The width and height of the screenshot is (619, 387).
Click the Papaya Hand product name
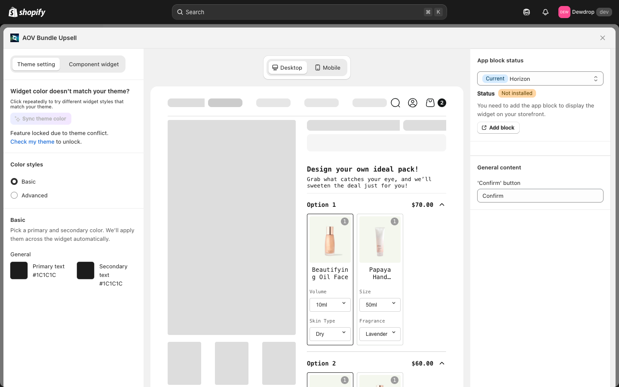tap(380, 273)
